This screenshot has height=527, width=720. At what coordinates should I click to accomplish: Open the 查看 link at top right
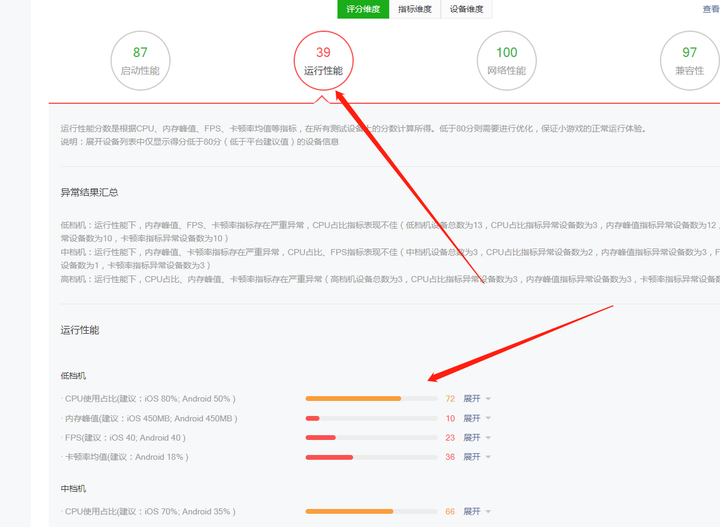(x=711, y=9)
